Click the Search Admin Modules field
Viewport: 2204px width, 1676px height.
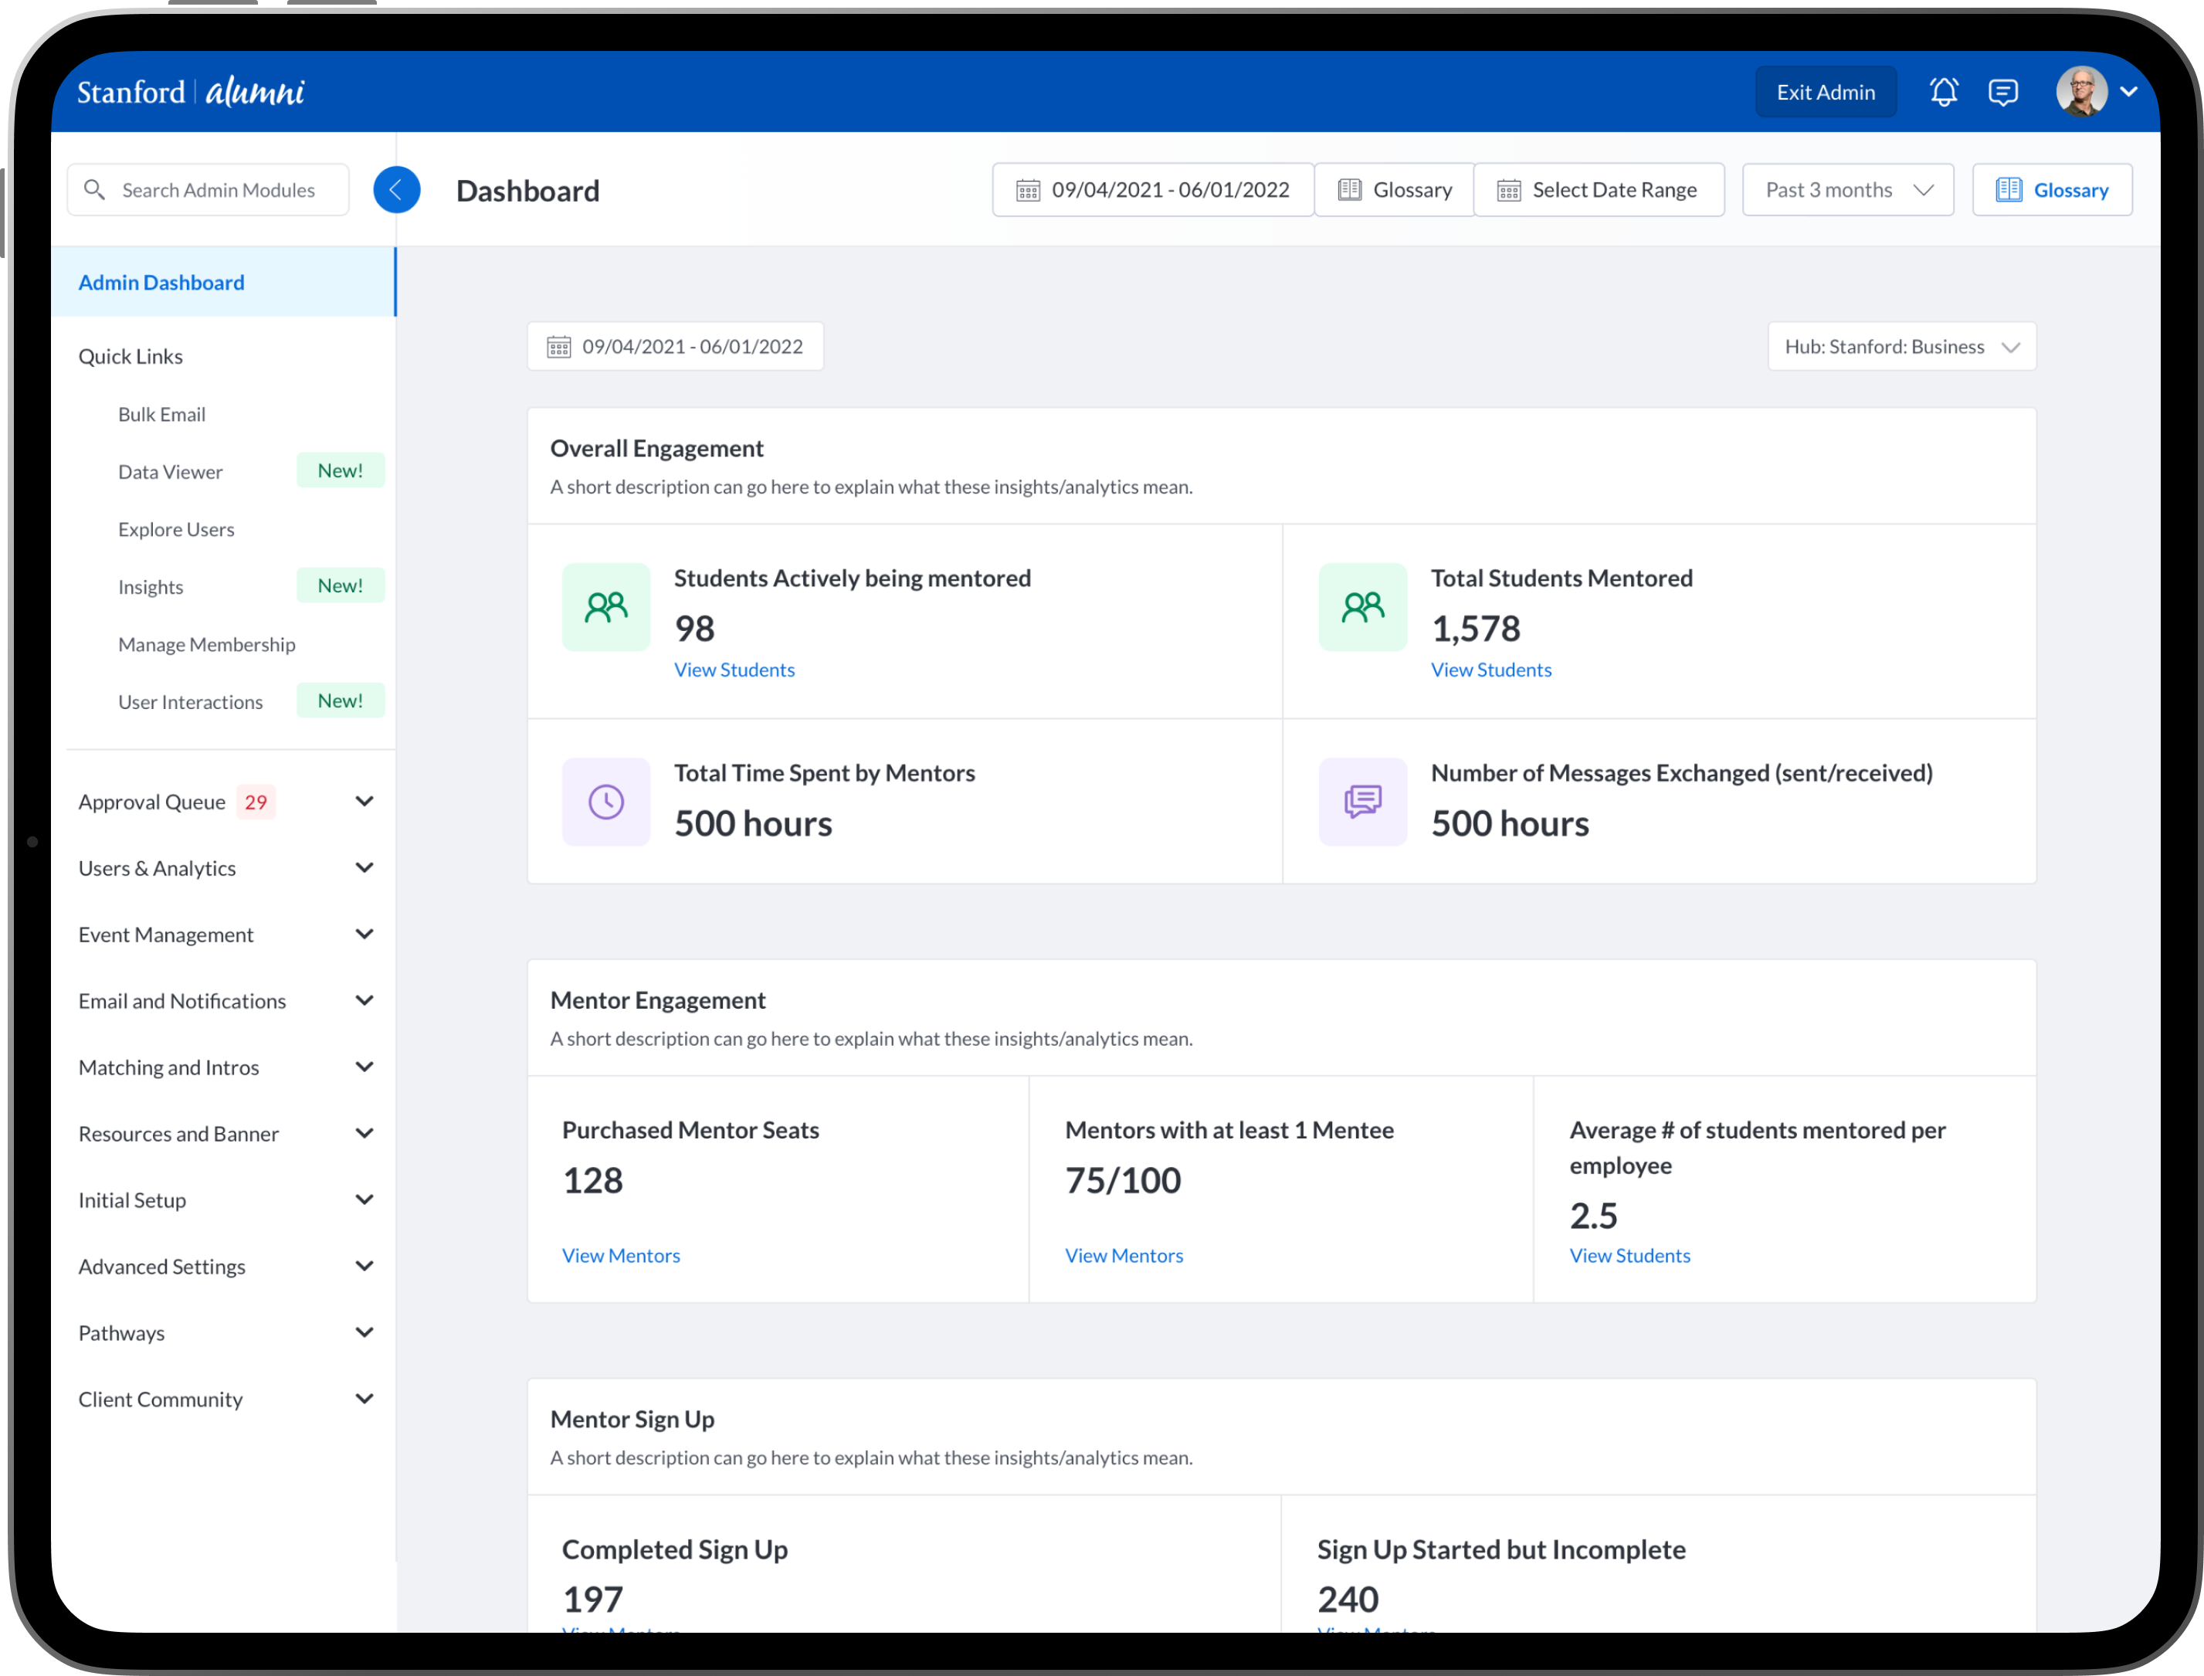point(218,189)
